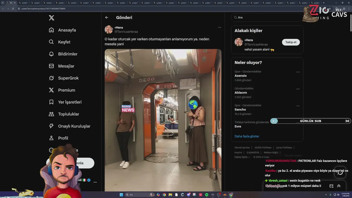Screen dimensions: 352x198
Task: Open Chrome from the taskbar
Action: coord(164,195)
